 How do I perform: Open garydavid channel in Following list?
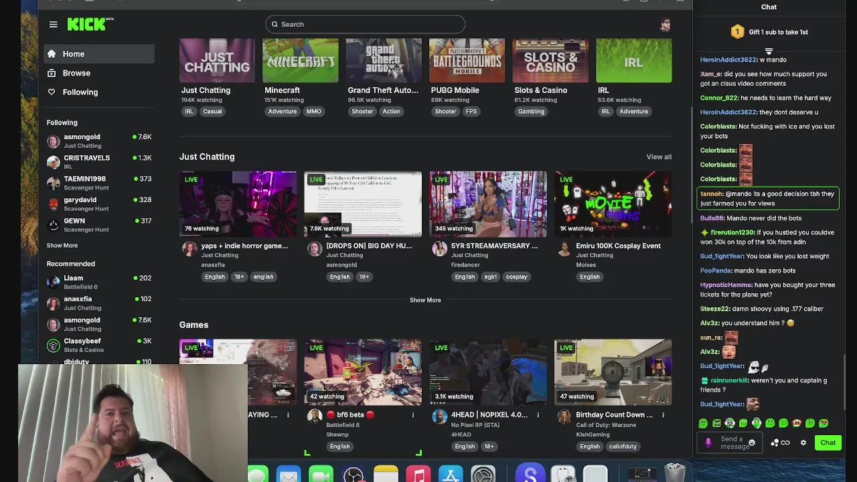coord(99,204)
